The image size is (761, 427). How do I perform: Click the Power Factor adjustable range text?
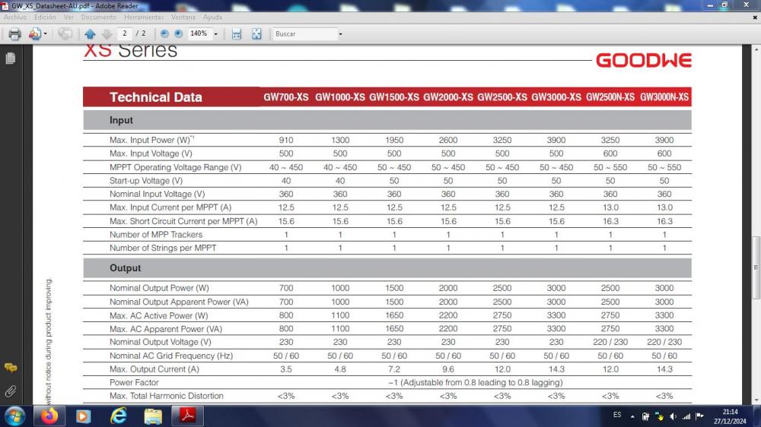click(x=475, y=382)
